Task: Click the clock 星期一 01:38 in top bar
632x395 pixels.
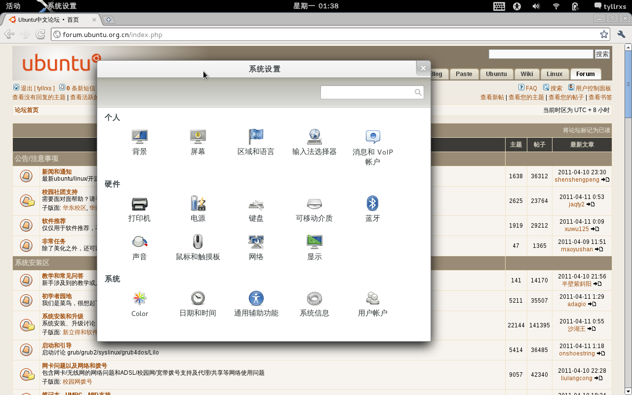Action: 316,6
